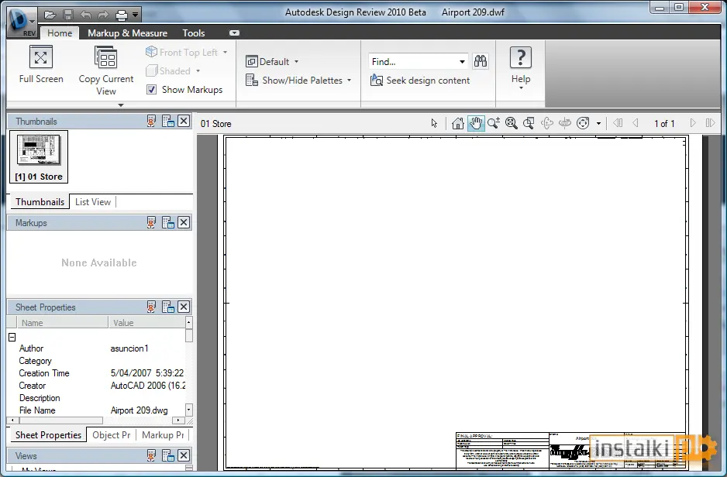
Task: Click the Home view icon in canvas toolbar
Action: [457, 123]
